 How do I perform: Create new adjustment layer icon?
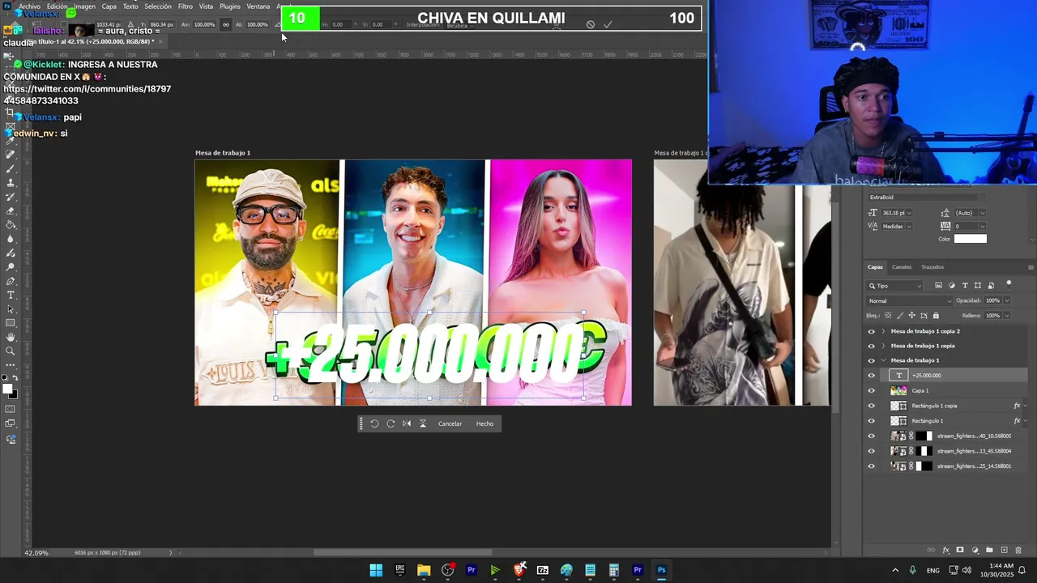coord(975,550)
